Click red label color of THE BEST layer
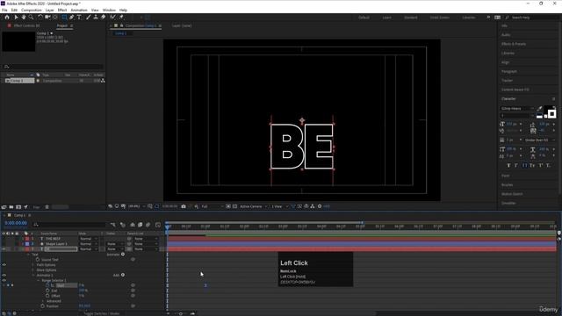562x316 pixels. [x=27, y=239]
